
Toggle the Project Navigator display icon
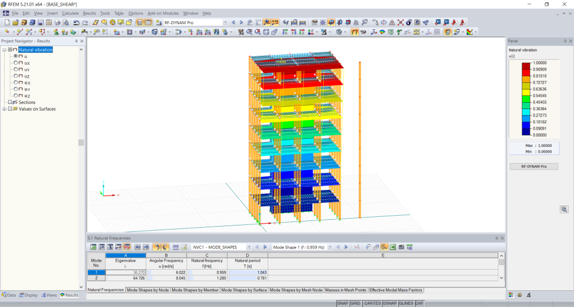click(x=140, y=23)
